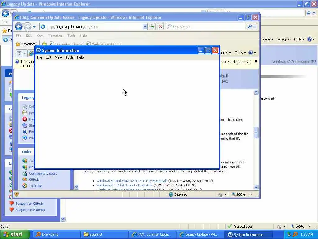Click the Quick Tabs grid icon
Image resolution: width=318 pixels, height=239 pixels.
coord(19,53)
